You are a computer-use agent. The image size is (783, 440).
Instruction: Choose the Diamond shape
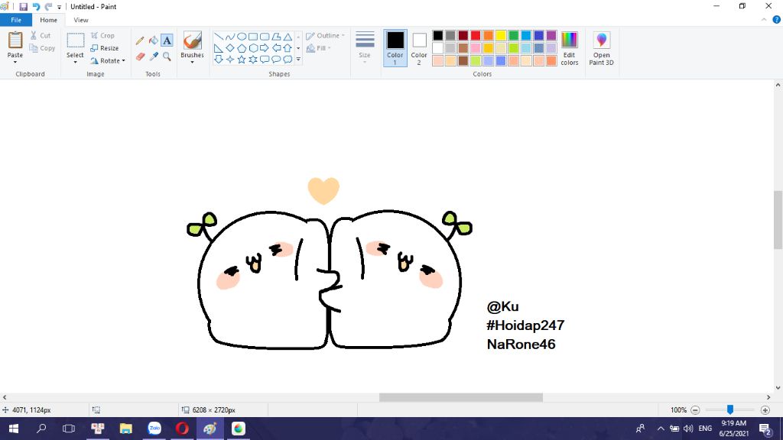(x=229, y=48)
